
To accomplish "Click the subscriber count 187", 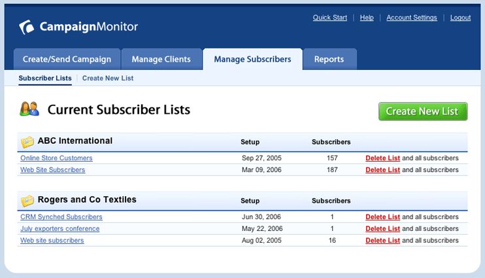I will pyautogui.click(x=332, y=169).
